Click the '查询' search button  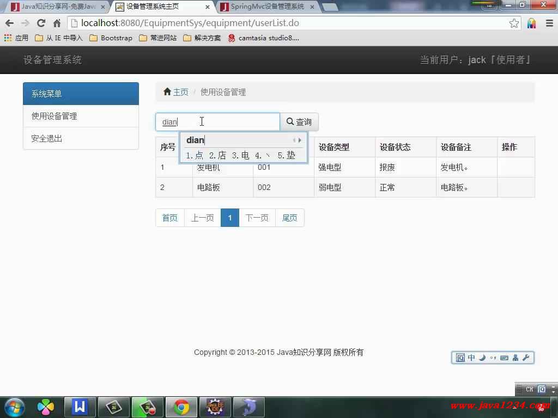299,122
